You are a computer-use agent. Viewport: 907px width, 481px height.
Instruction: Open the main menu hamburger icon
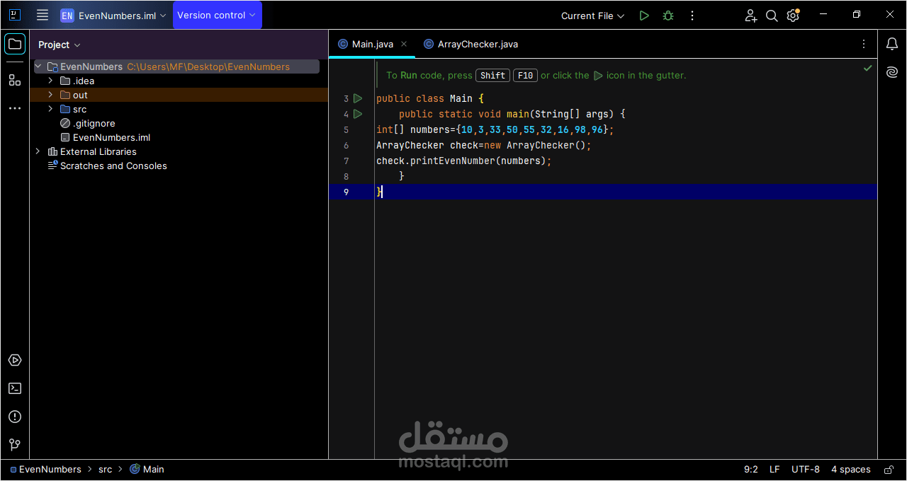[42, 14]
